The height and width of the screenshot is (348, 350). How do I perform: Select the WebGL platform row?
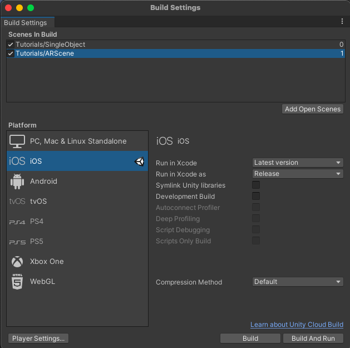[77, 281]
